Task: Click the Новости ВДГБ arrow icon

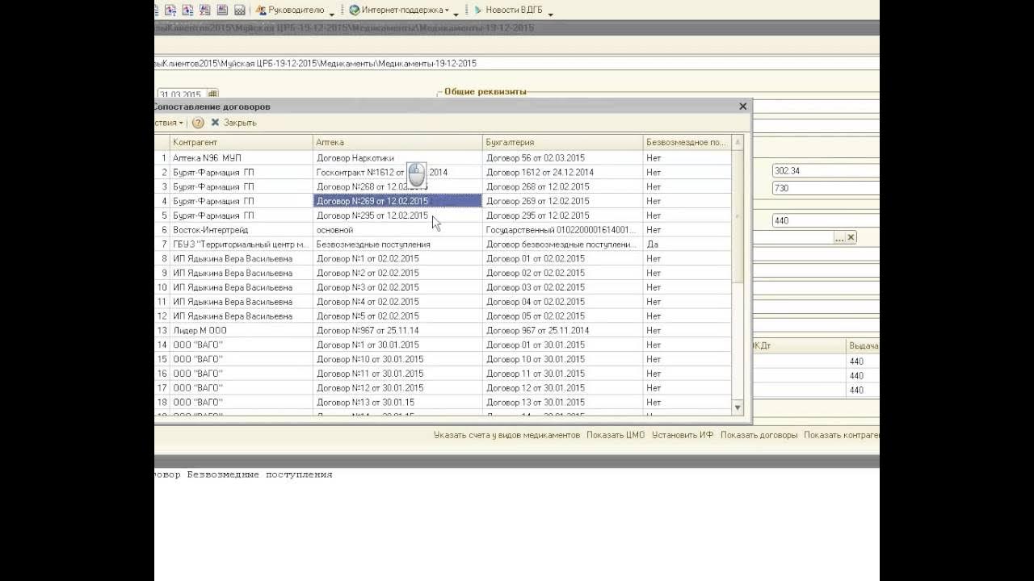Action: click(x=477, y=10)
